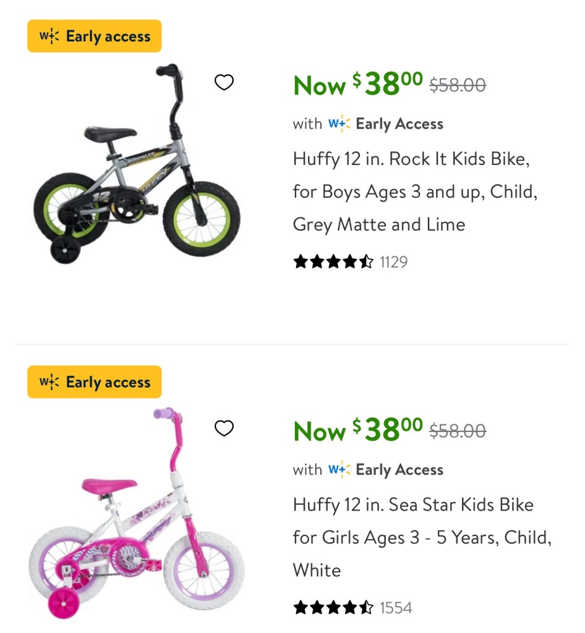This screenshot has height=633, width=585.
Task: Click the Walmart+ spark icon in lower Early access badge
Action: click(49, 382)
